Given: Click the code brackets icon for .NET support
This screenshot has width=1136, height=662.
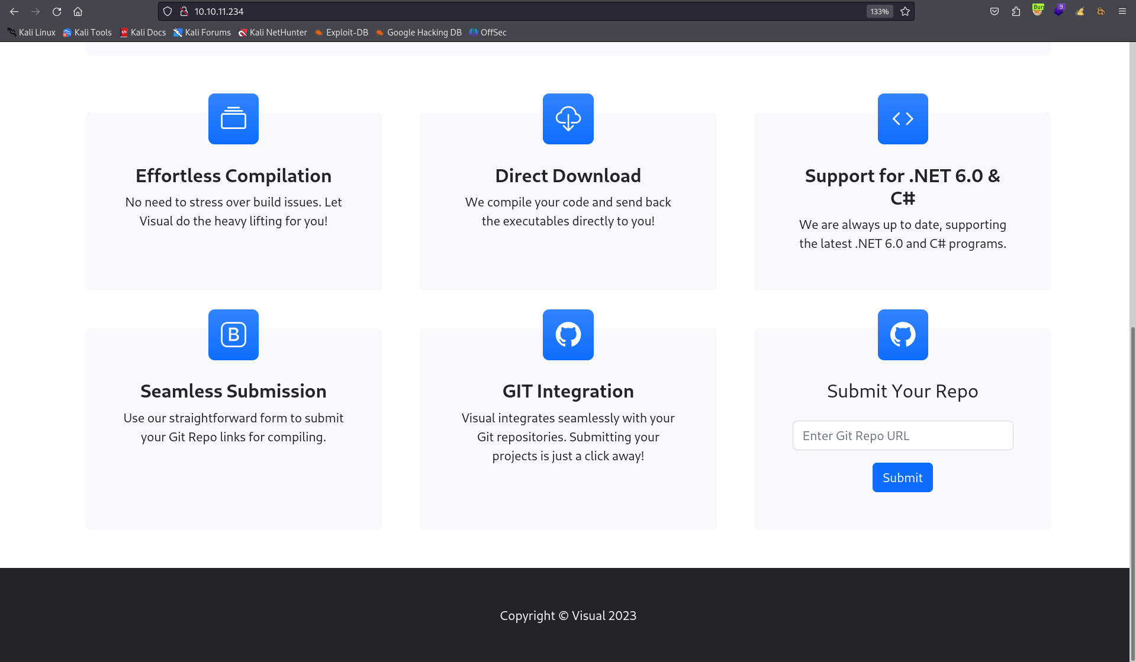Looking at the screenshot, I should point(903,119).
